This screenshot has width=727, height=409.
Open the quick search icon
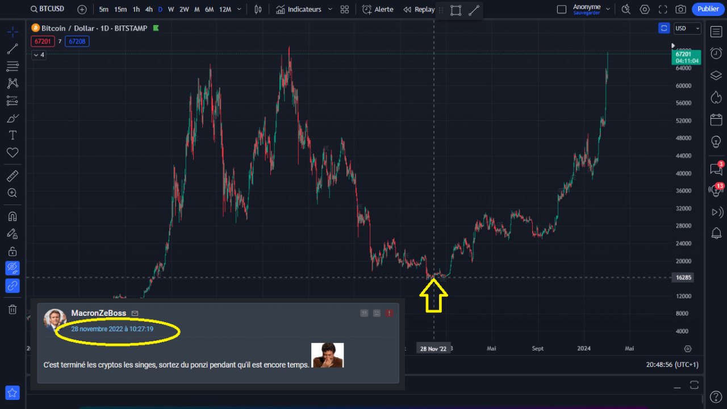[x=626, y=9]
